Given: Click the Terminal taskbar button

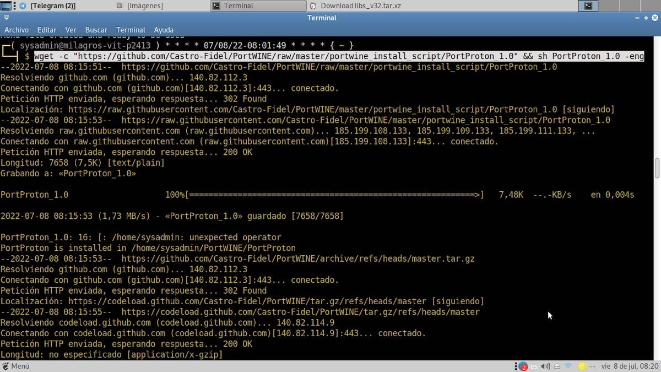Looking at the screenshot, I should [238, 6].
